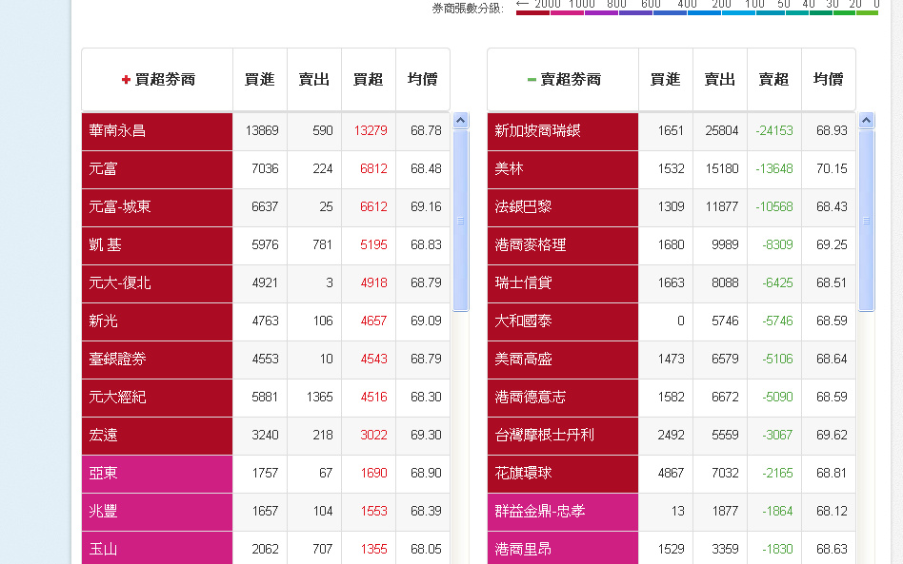Click the 賣超 column header
Viewport: 903px width, 564px height.
774,79
